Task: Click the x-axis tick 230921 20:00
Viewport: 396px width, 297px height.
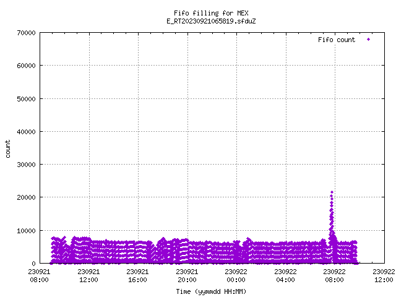Action: point(187,276)
